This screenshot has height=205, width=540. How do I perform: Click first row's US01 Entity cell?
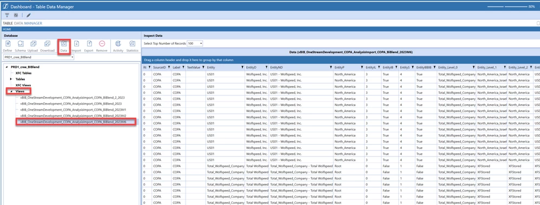[225, 74]
